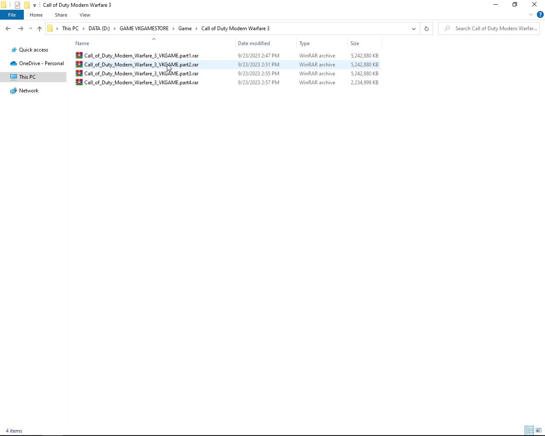Click the folder icon in the breadcrumb bar
The image size is (545, 436).
(50, 28)
